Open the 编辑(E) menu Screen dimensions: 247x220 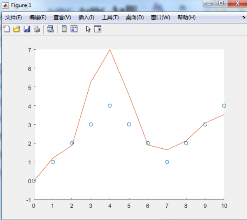38,17
